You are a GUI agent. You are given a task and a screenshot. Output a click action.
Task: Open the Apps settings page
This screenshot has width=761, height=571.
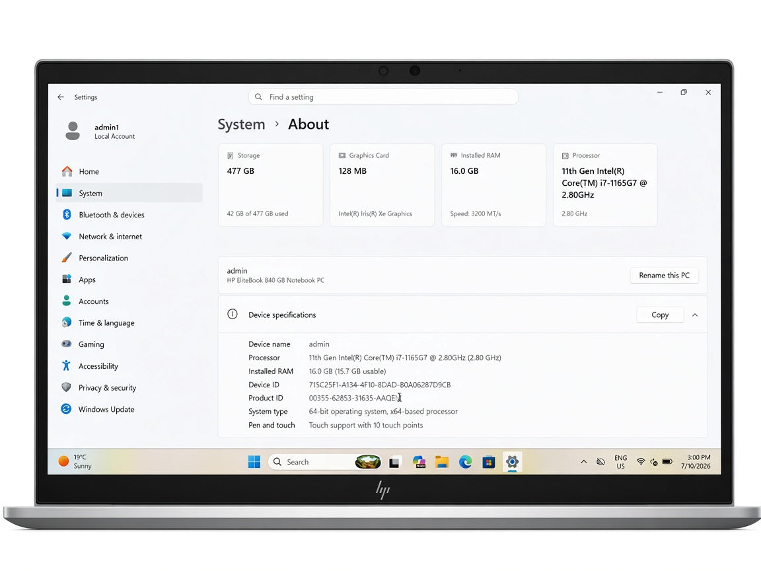click(x=129, y=280)
